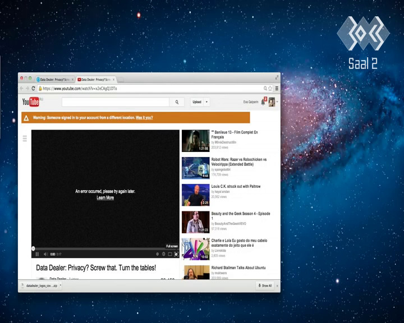Close the first Data Dealer tab
Screen dimensions: 404x323
[72, 80]
